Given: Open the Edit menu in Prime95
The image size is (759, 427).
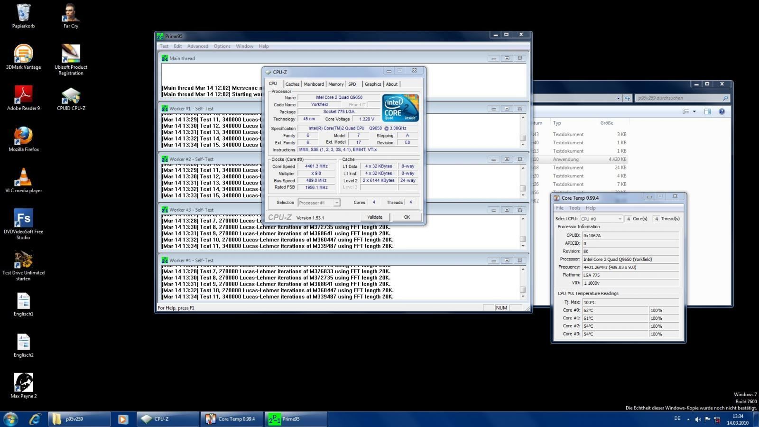Looking at the screenshot, I should [x=178, y=46].
